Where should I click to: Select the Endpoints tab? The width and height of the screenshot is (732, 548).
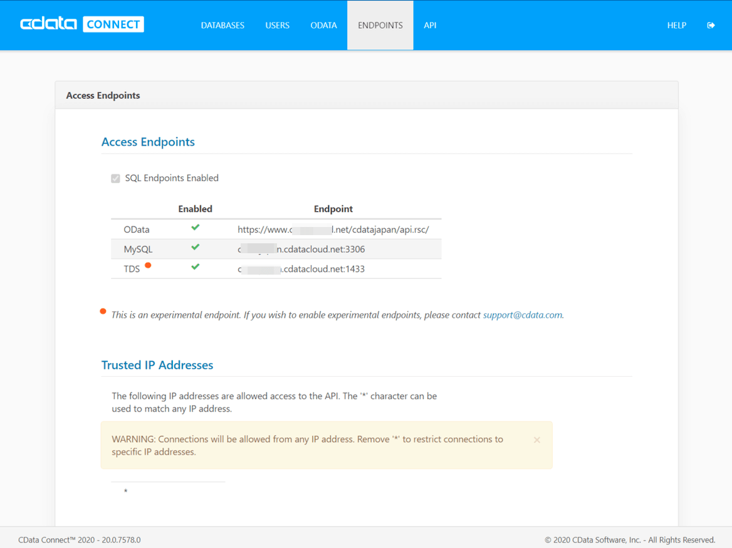click(x=380, y=25)
